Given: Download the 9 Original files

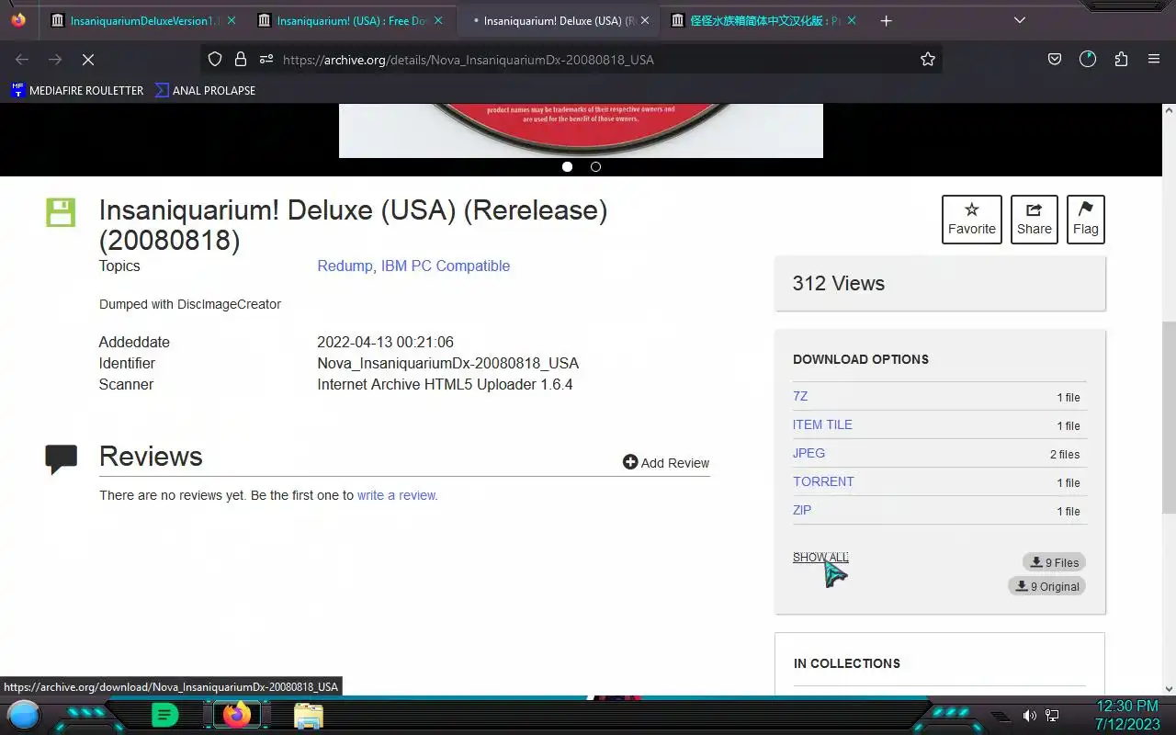Looking at the screenshot, I should pyautogui.click(x=1046, y=586).
